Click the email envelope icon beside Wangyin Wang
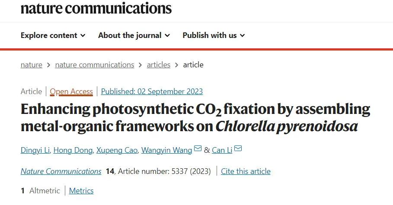393x205 pixels. click(x=198, y=148)
